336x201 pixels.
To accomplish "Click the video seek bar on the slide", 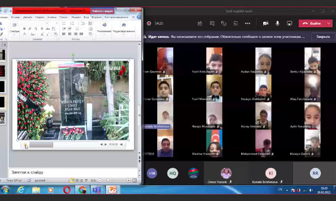I will pyautogui.click(x=63, y=145).
